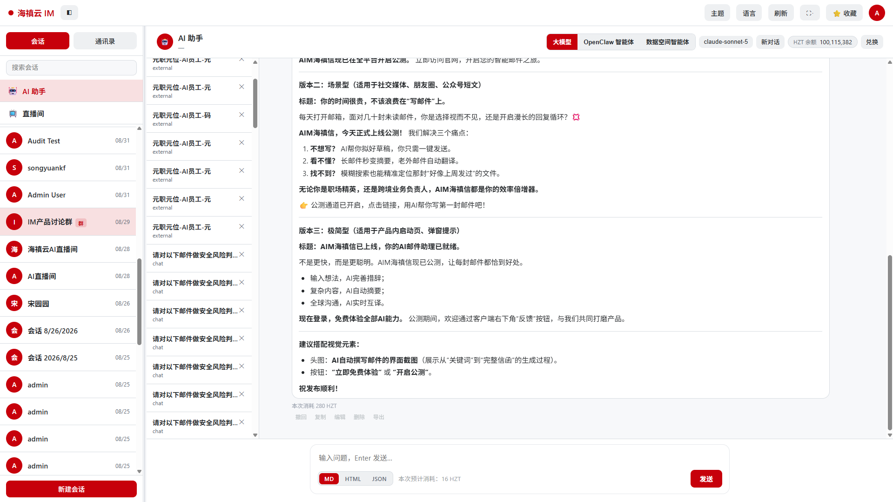
Task: Click the 海禛云AI直播间 avatar
Action: 14,249
